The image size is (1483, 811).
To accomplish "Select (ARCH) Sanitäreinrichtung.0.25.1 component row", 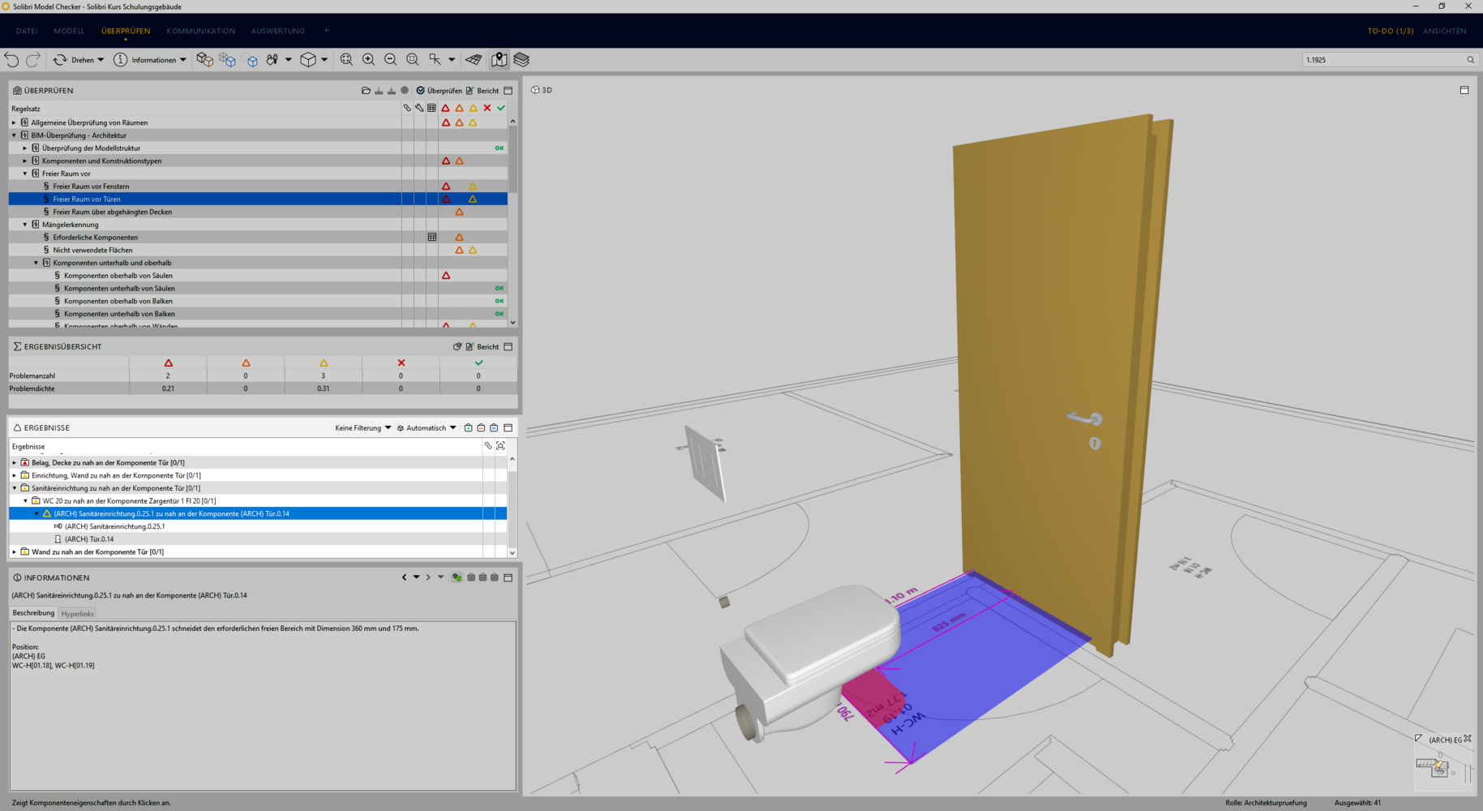I will (114, 526).
